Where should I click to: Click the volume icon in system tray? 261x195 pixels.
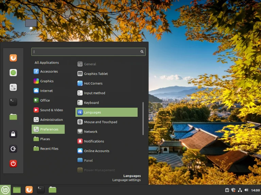coord(246,190)
